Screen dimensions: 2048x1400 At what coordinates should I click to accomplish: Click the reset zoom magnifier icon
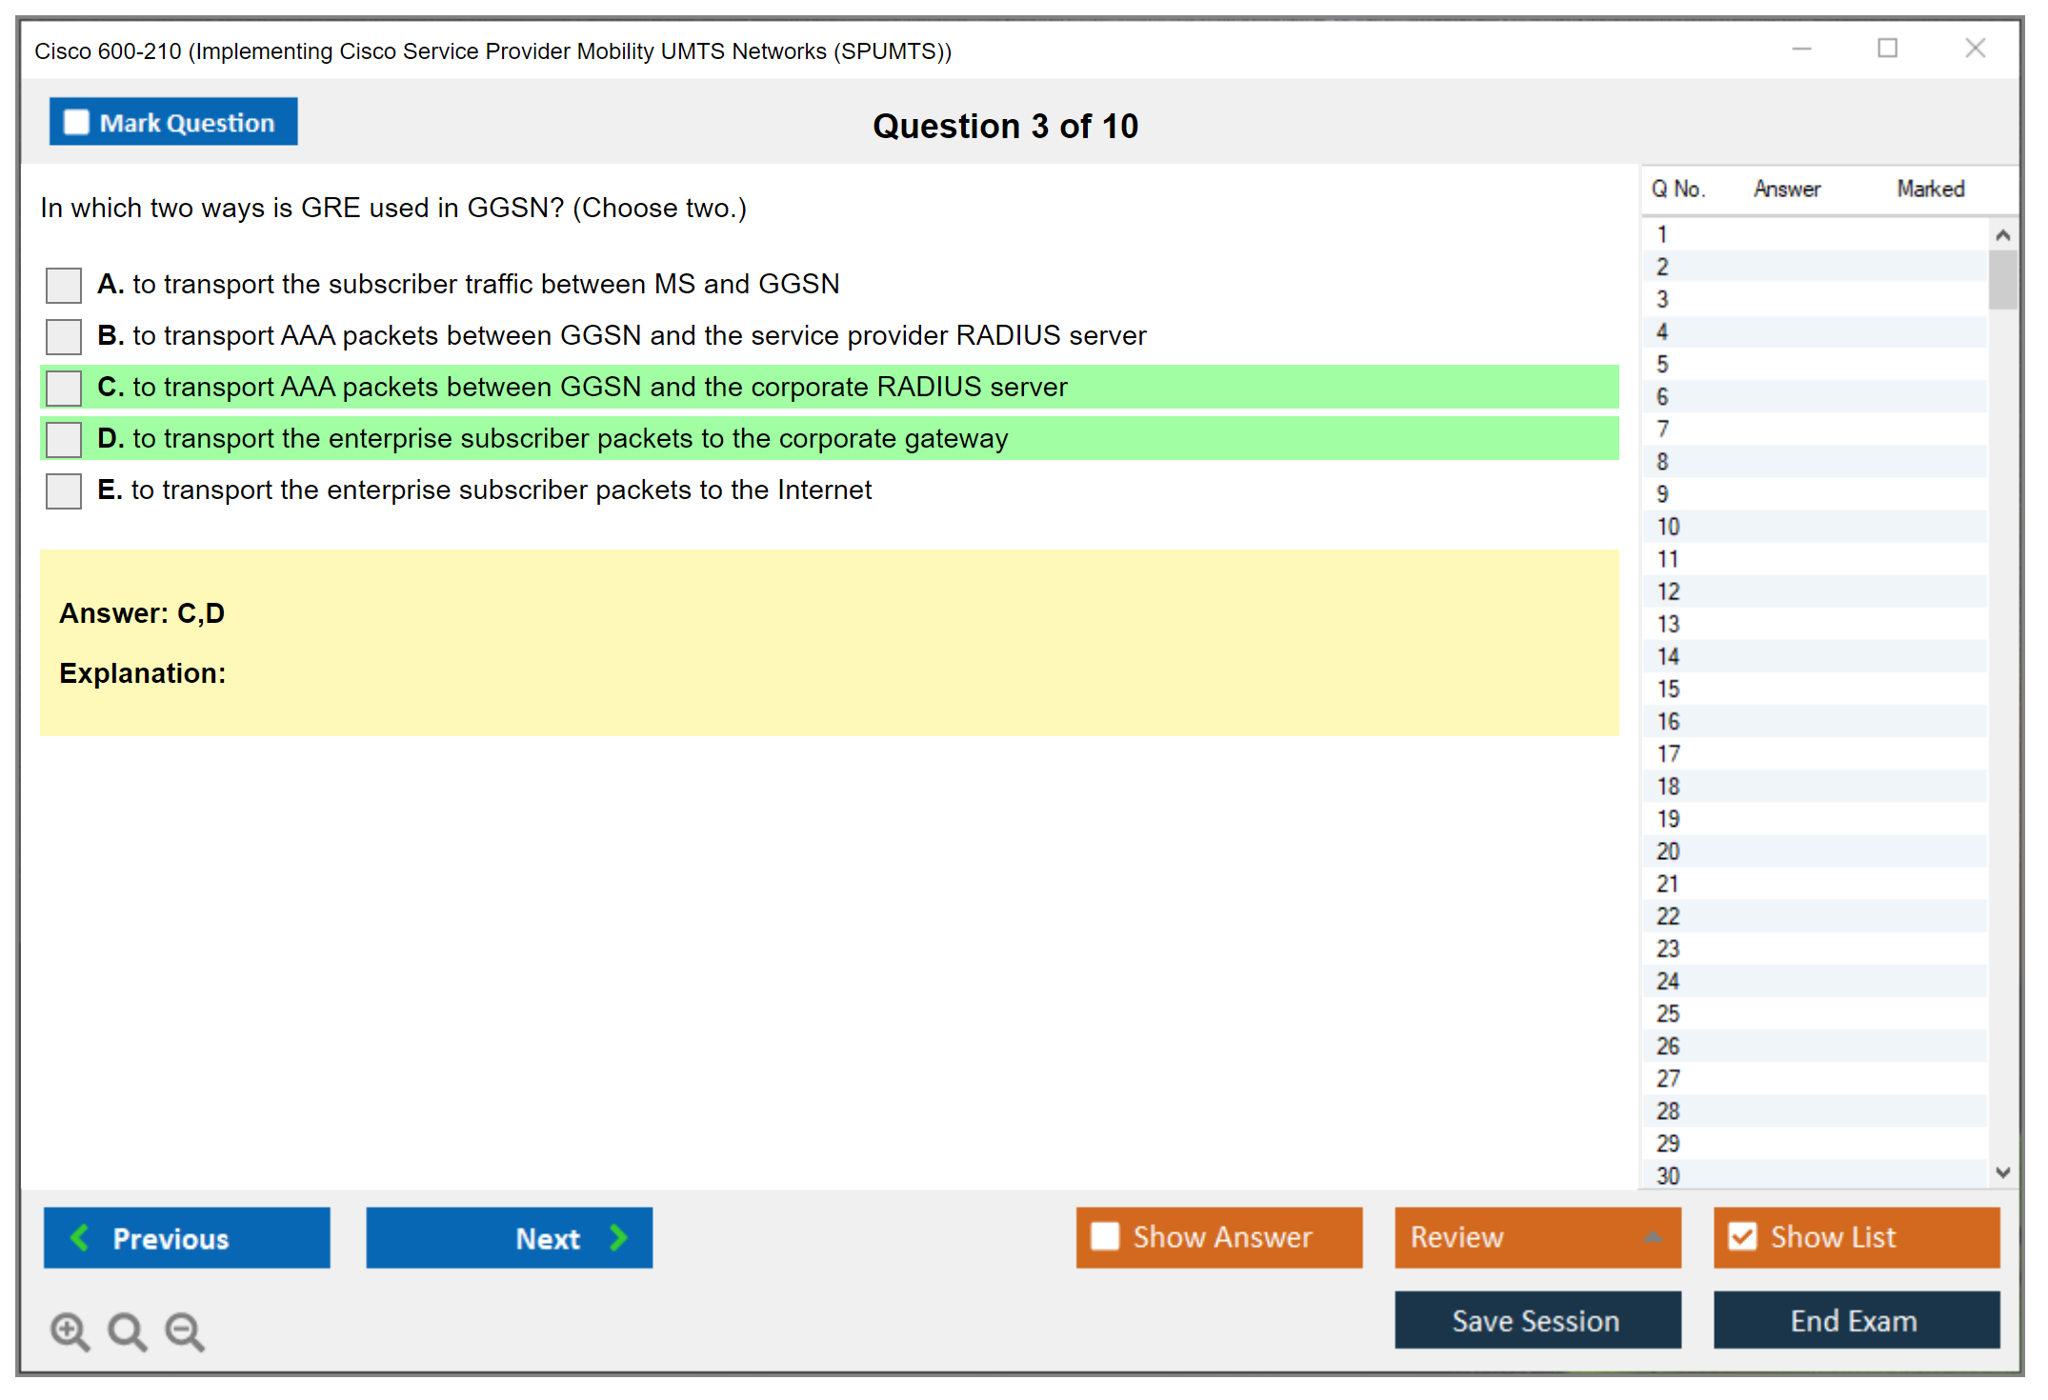[x=127, y=1330]
